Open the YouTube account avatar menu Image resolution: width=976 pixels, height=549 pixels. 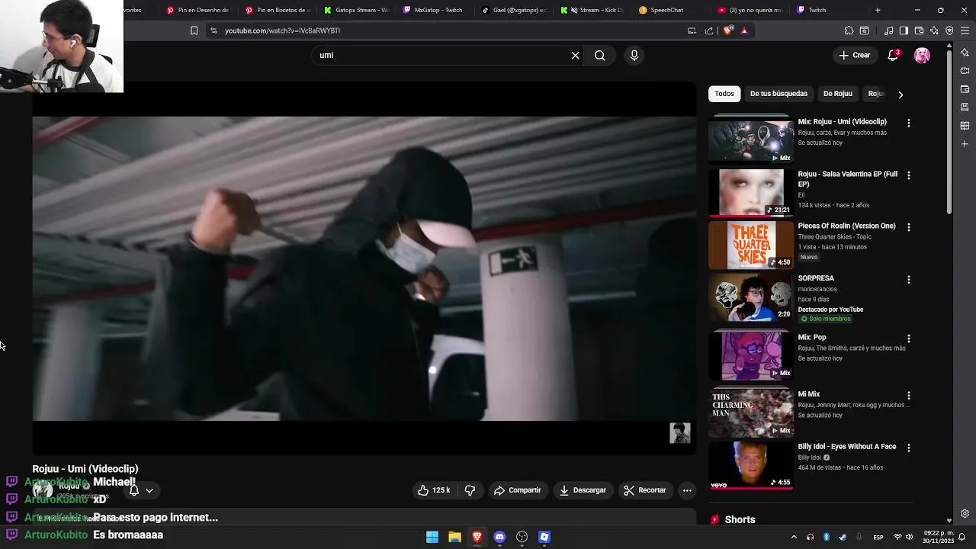coord(922,55)
